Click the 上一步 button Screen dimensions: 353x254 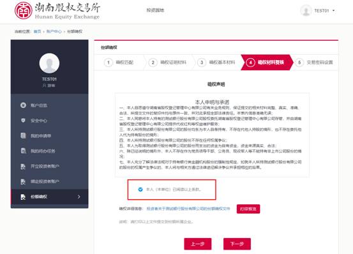[x=198, y=244]
